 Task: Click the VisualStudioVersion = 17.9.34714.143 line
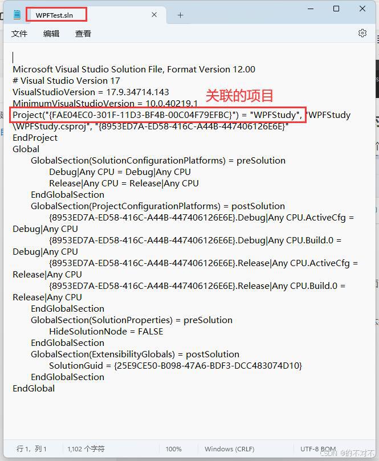(91, 92)
